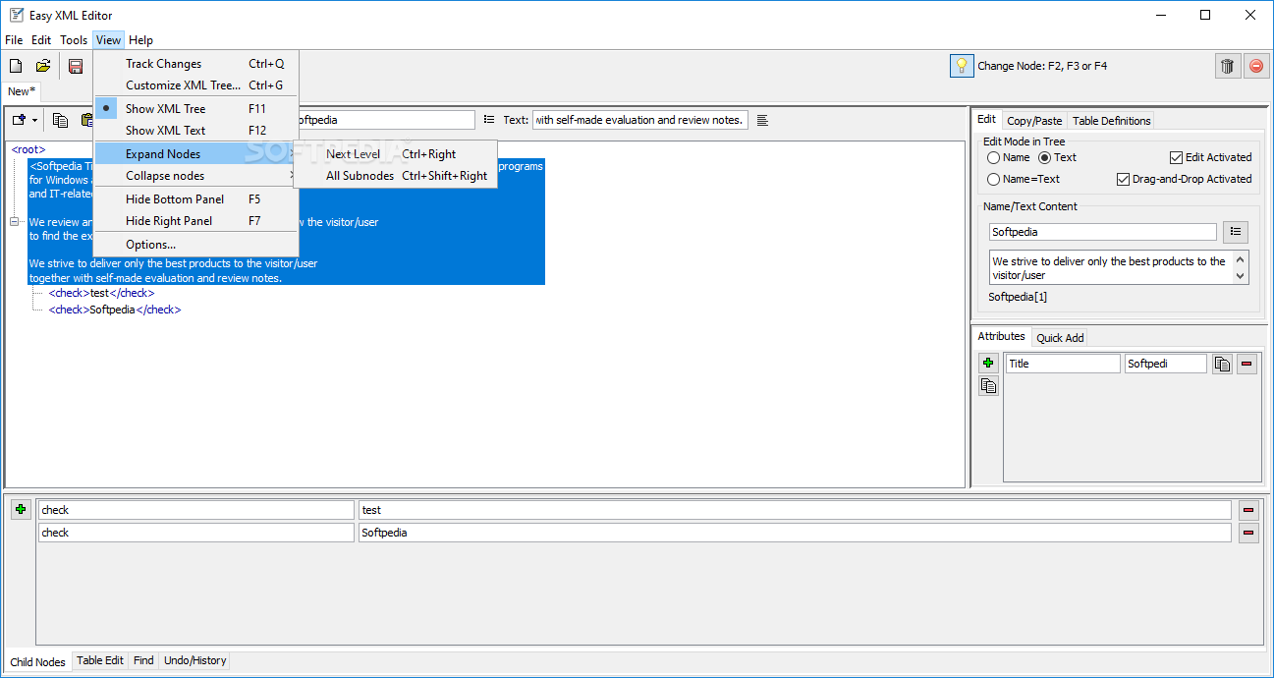Open the File menu

pyautogui.click(x=14, y=40)
